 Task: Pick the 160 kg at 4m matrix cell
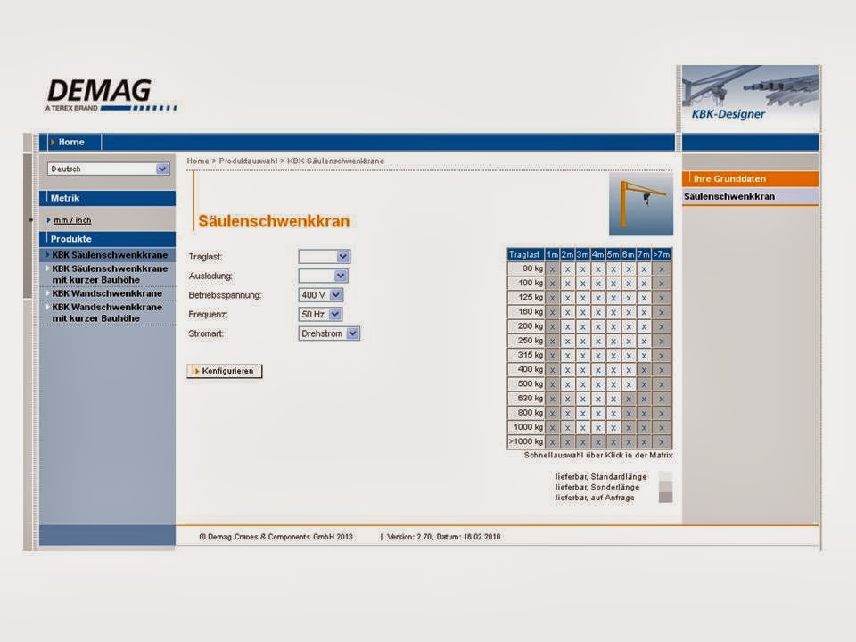click(597, 312)
